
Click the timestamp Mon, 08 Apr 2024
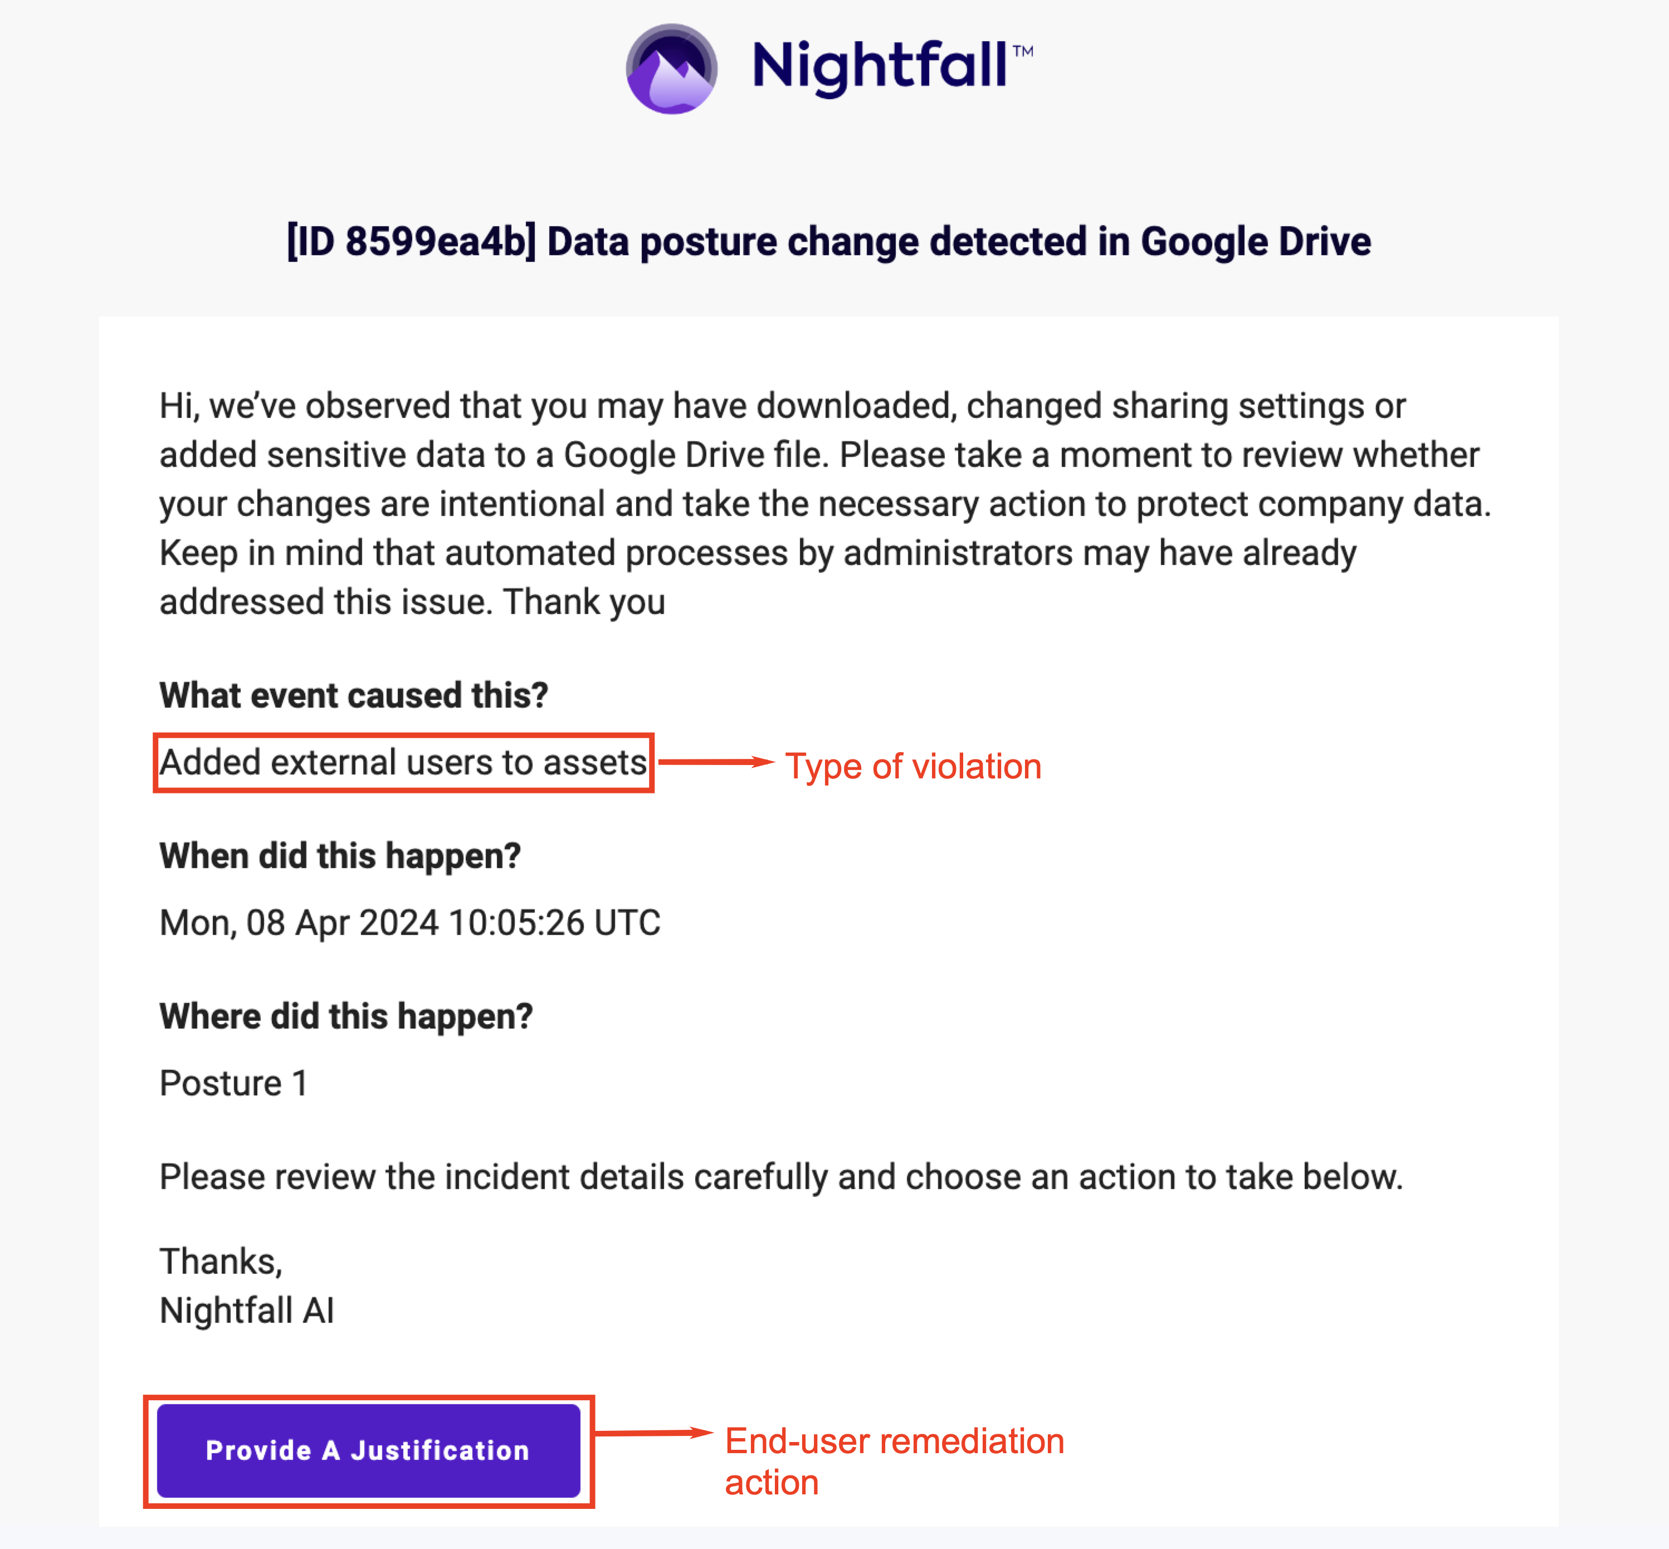[409, 923]
